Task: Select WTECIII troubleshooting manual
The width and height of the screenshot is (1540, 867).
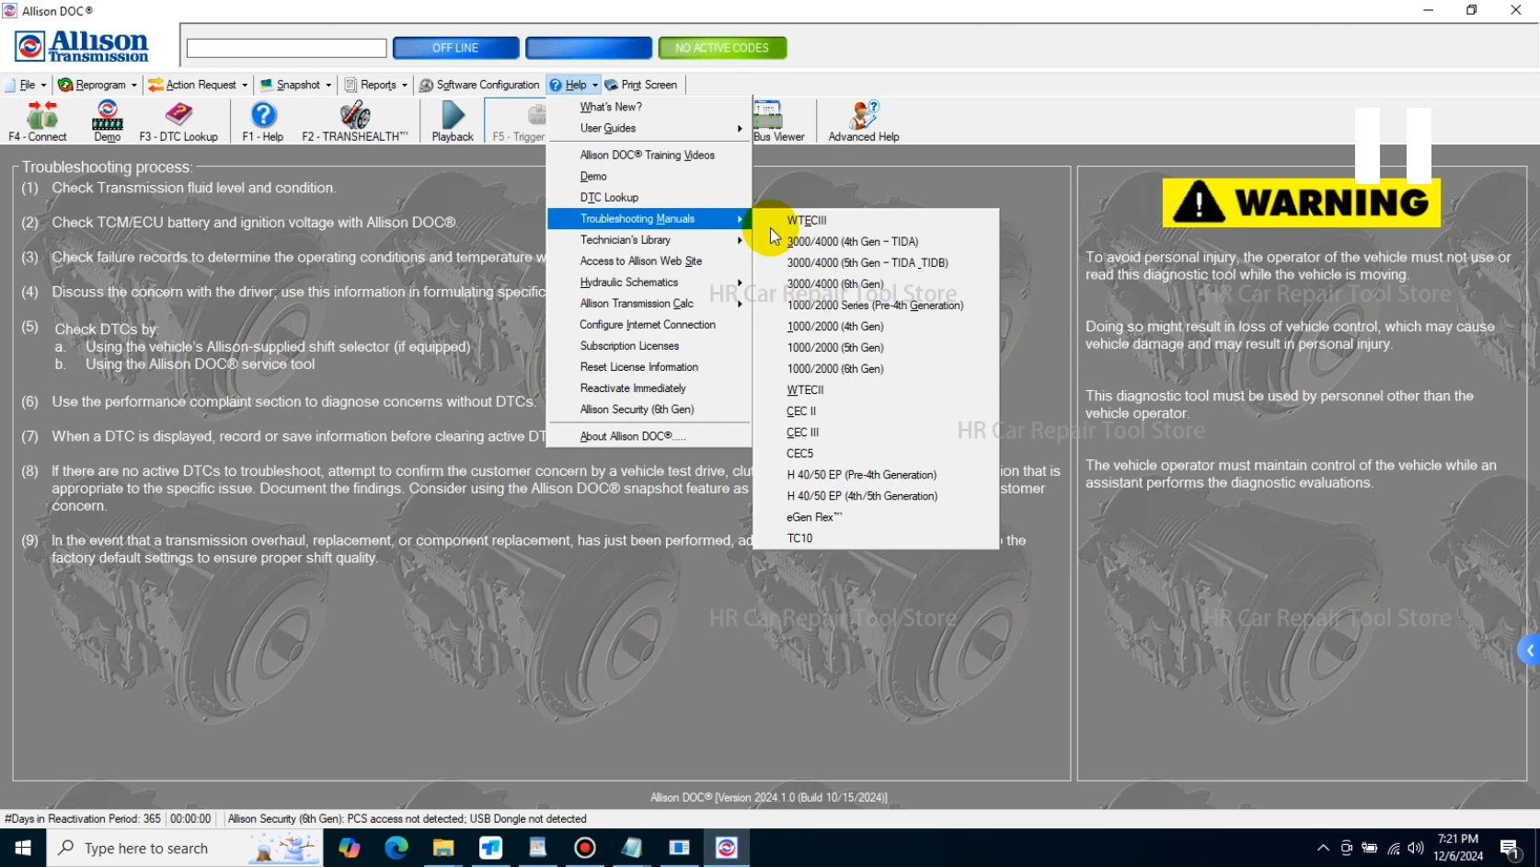Action: click(806, 220)
